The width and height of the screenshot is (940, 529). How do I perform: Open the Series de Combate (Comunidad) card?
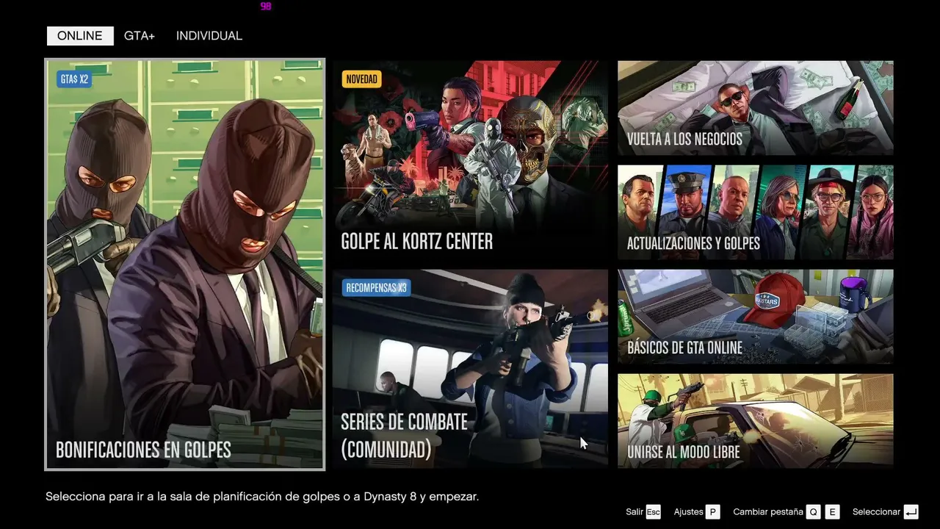click(x=470, y=368)
